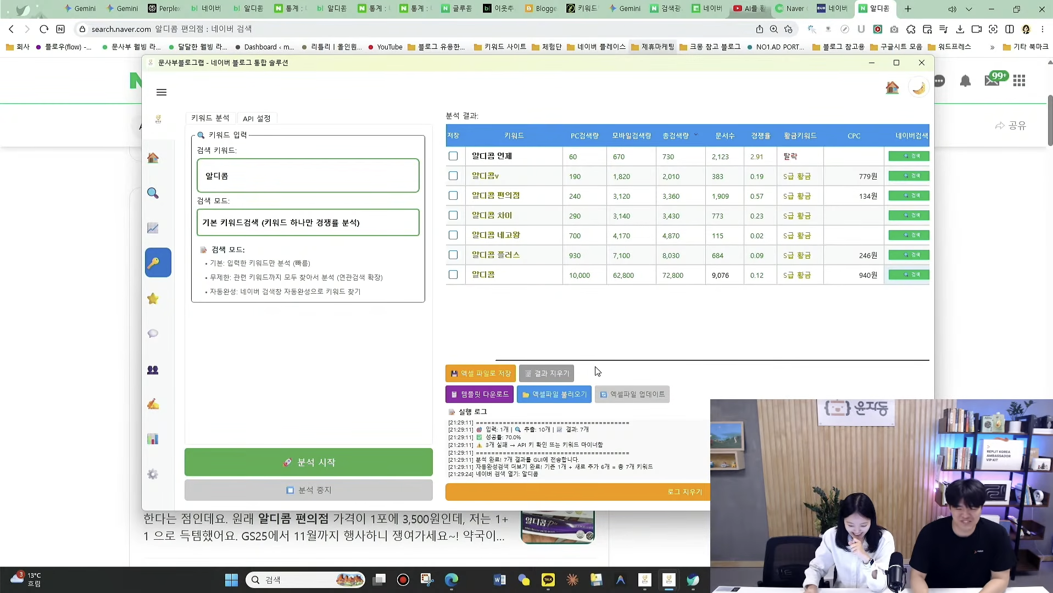Download template via 템플릿 다운로드

click(x=479, y=394)
